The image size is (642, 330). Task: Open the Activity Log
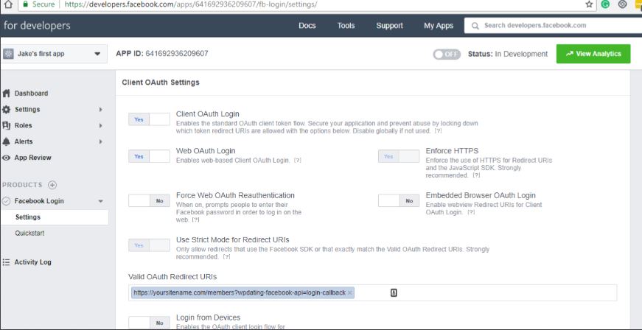coord(32,262)
